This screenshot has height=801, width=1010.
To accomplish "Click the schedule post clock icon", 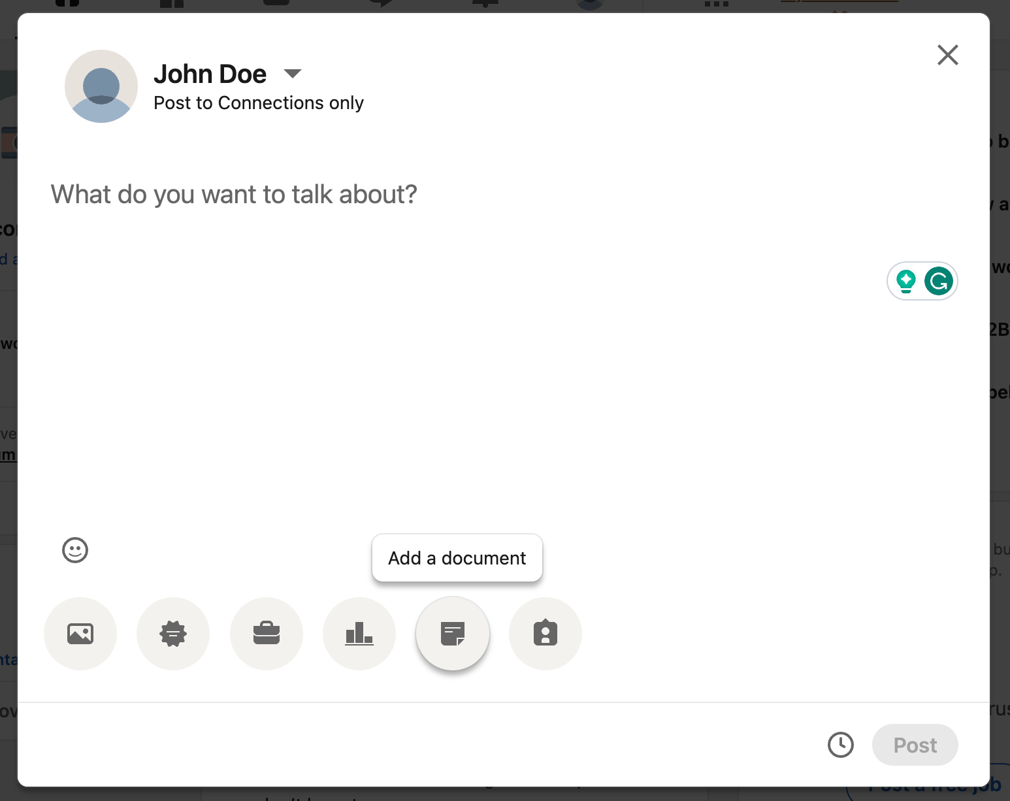I will (x=841, y=745).
